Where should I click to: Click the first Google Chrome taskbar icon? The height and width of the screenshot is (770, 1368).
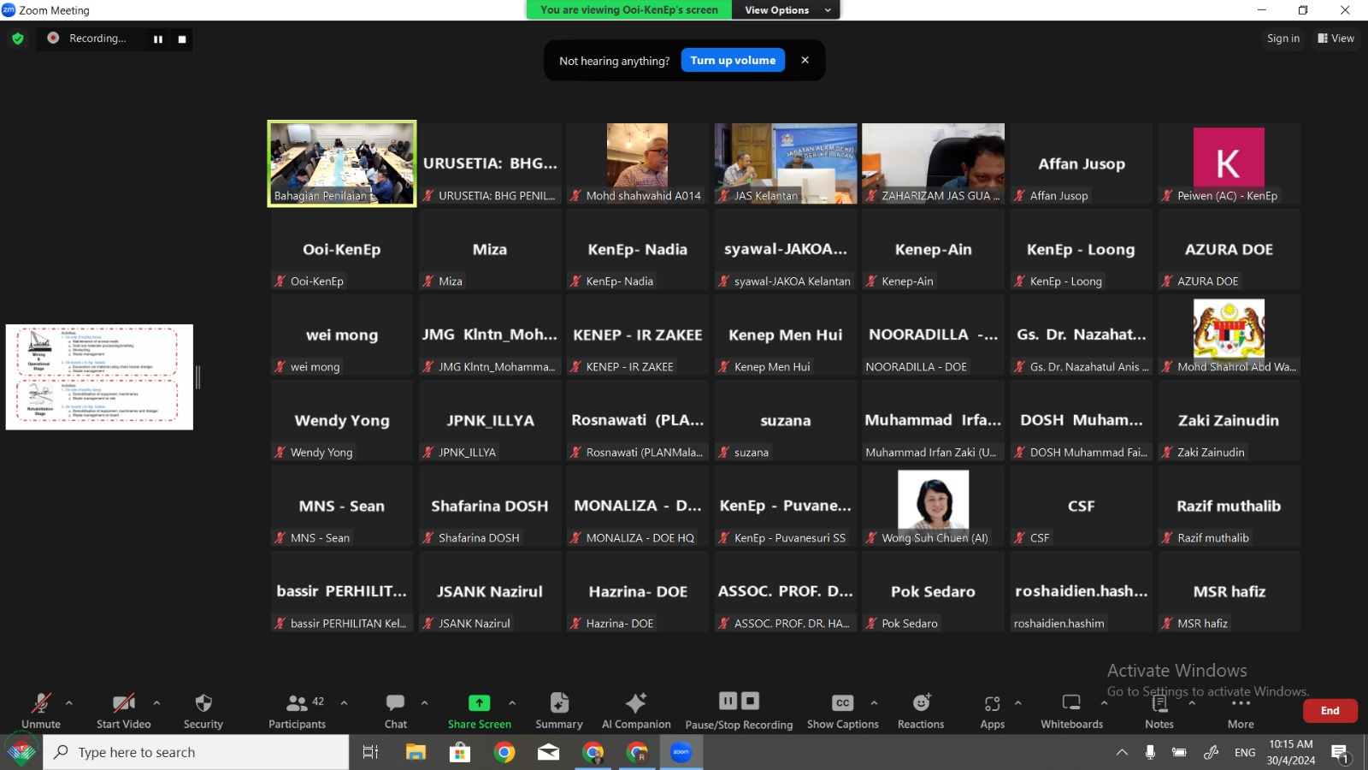click(504, 752)
